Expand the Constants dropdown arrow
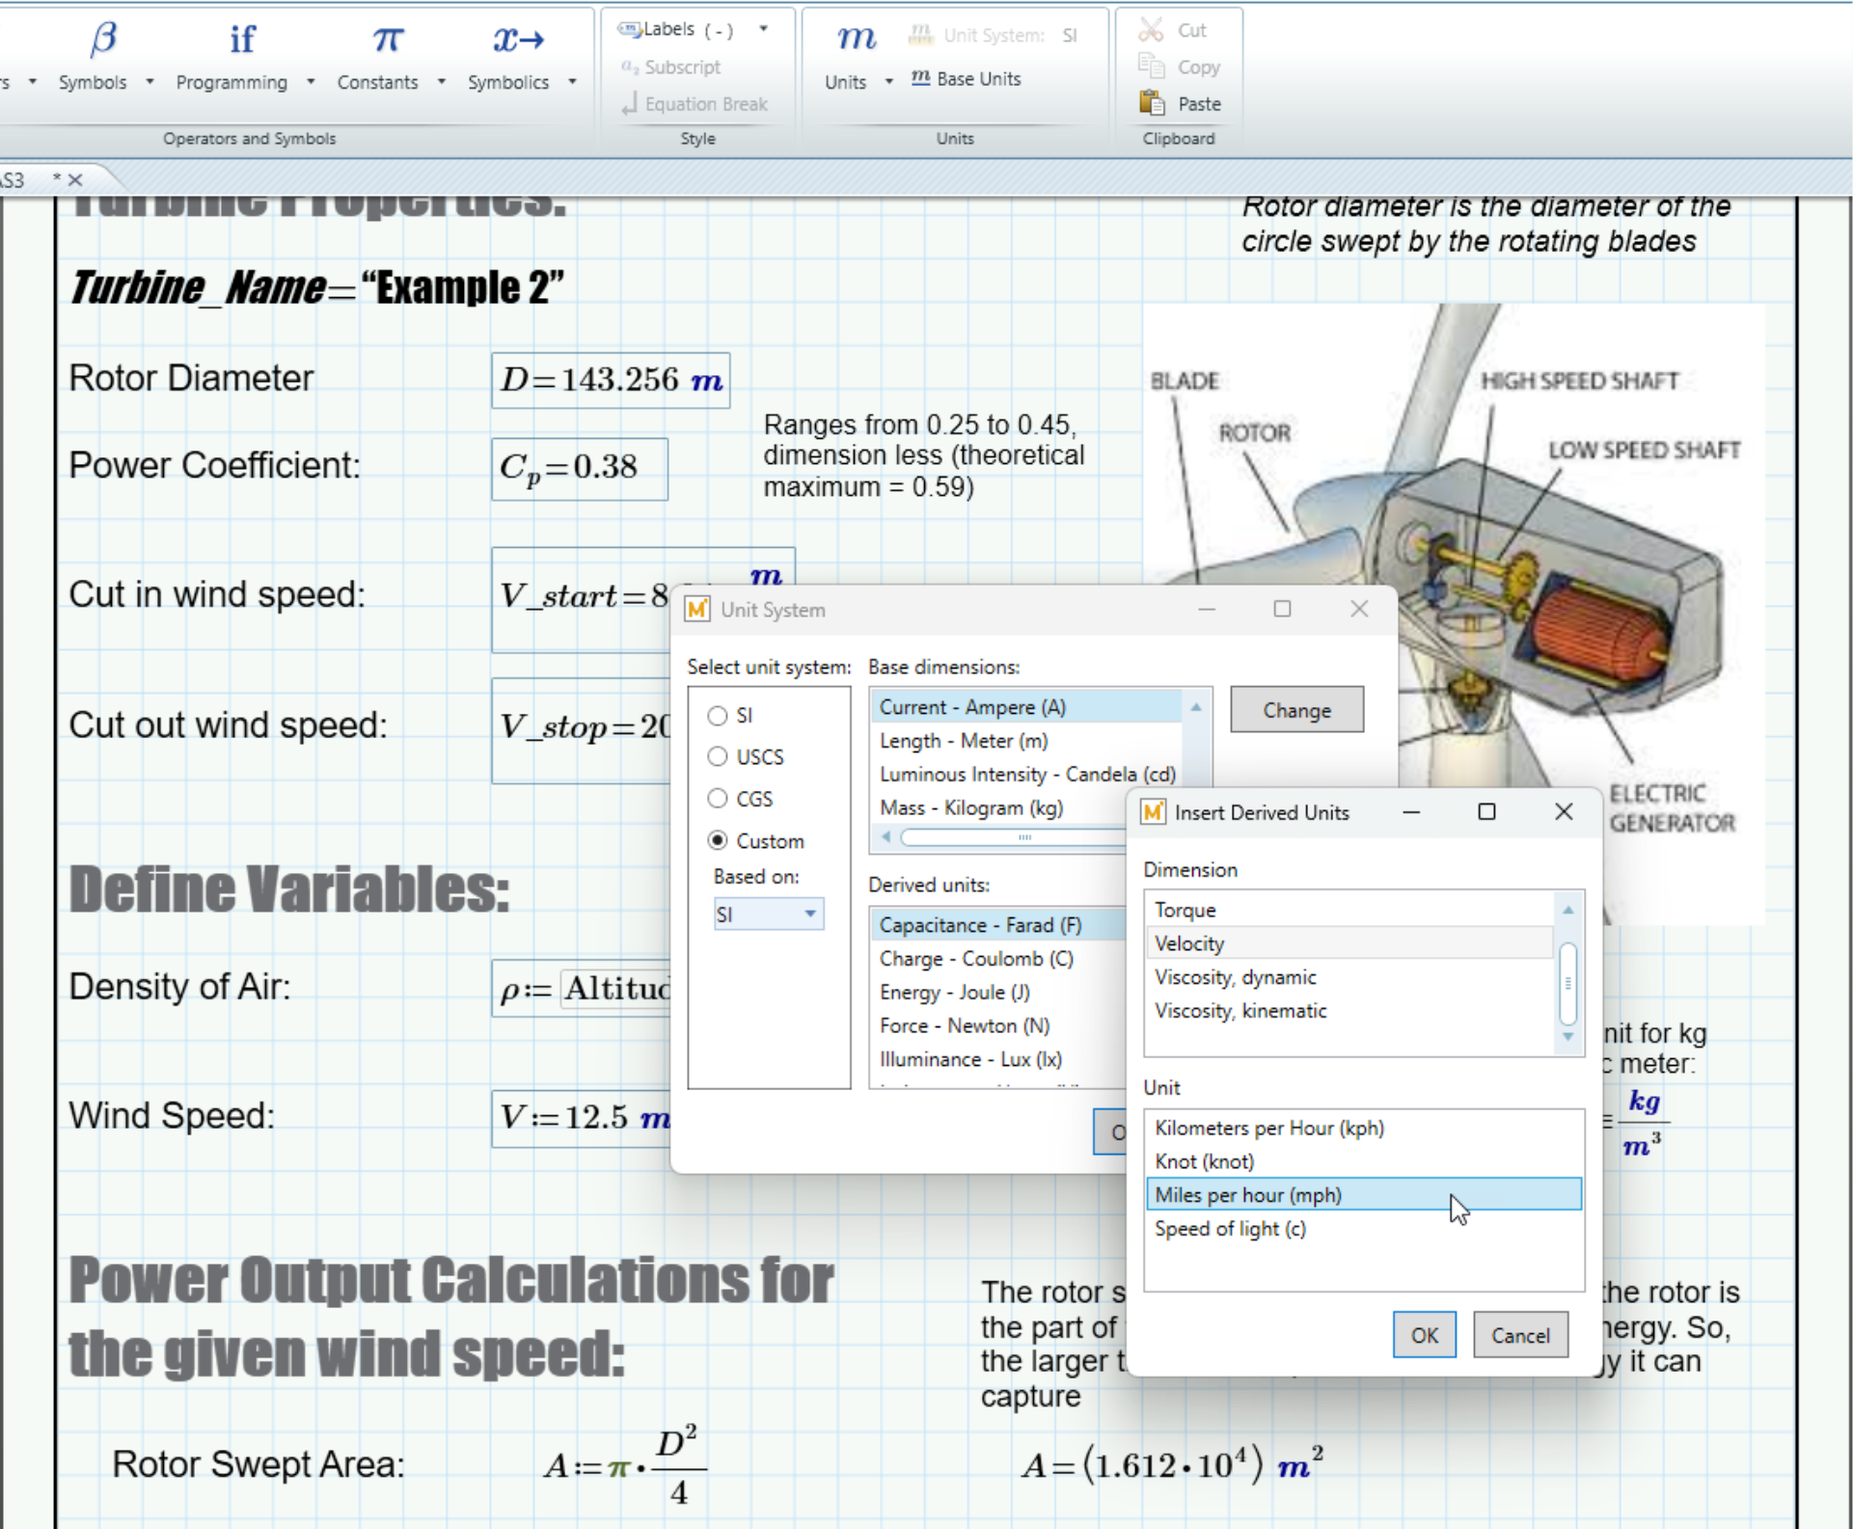The image size is (1853, 1529). (442, 82)
